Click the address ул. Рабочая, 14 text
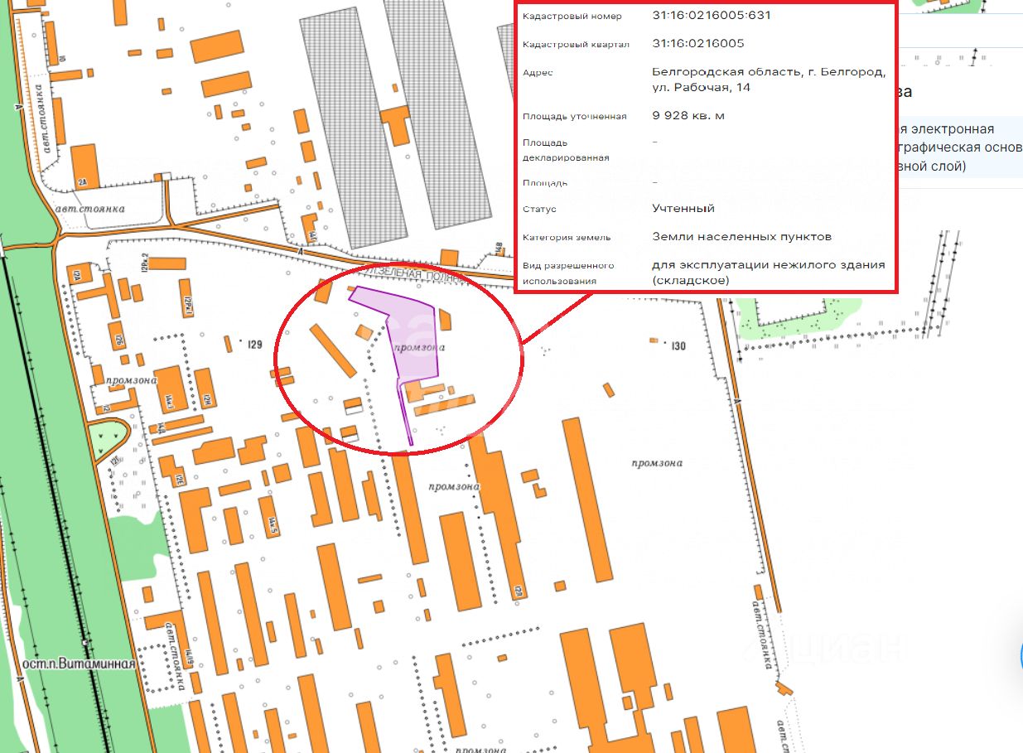 point(702,87)
